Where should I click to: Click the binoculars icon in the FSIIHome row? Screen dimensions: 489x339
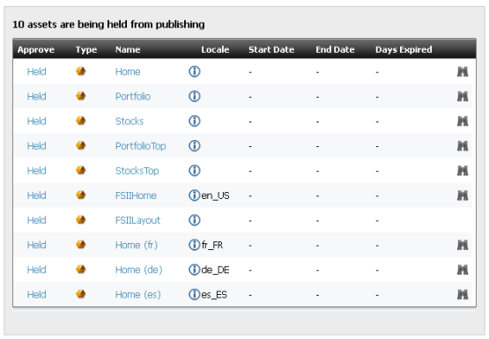pyautogui.click(x=463, y=195)
